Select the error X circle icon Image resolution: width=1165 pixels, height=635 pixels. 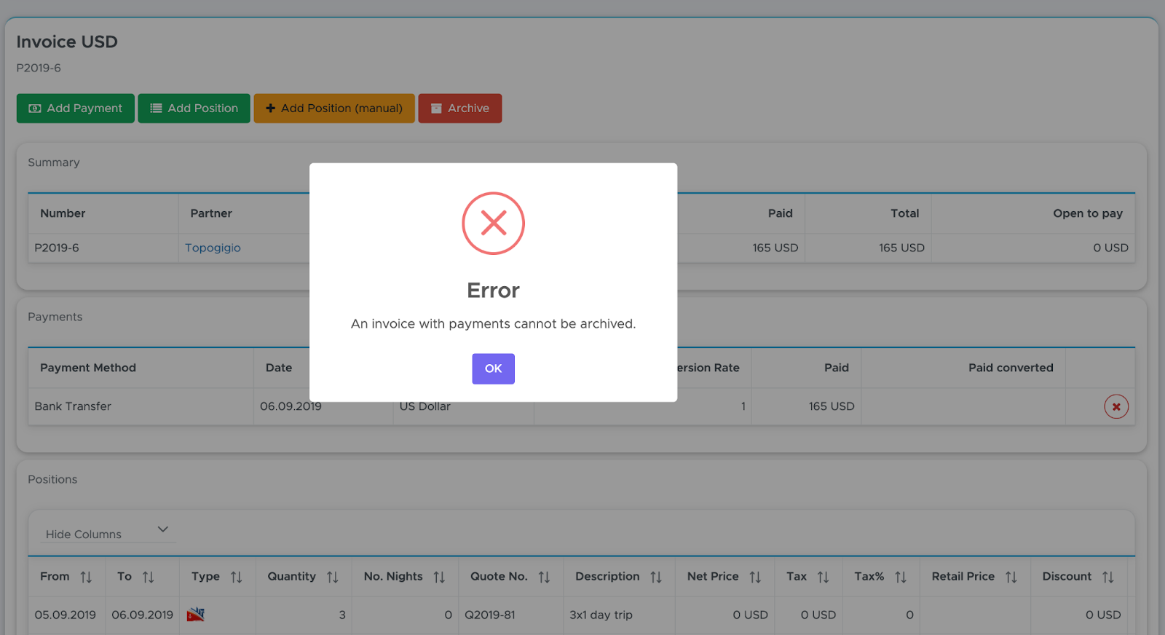point(493,224)
